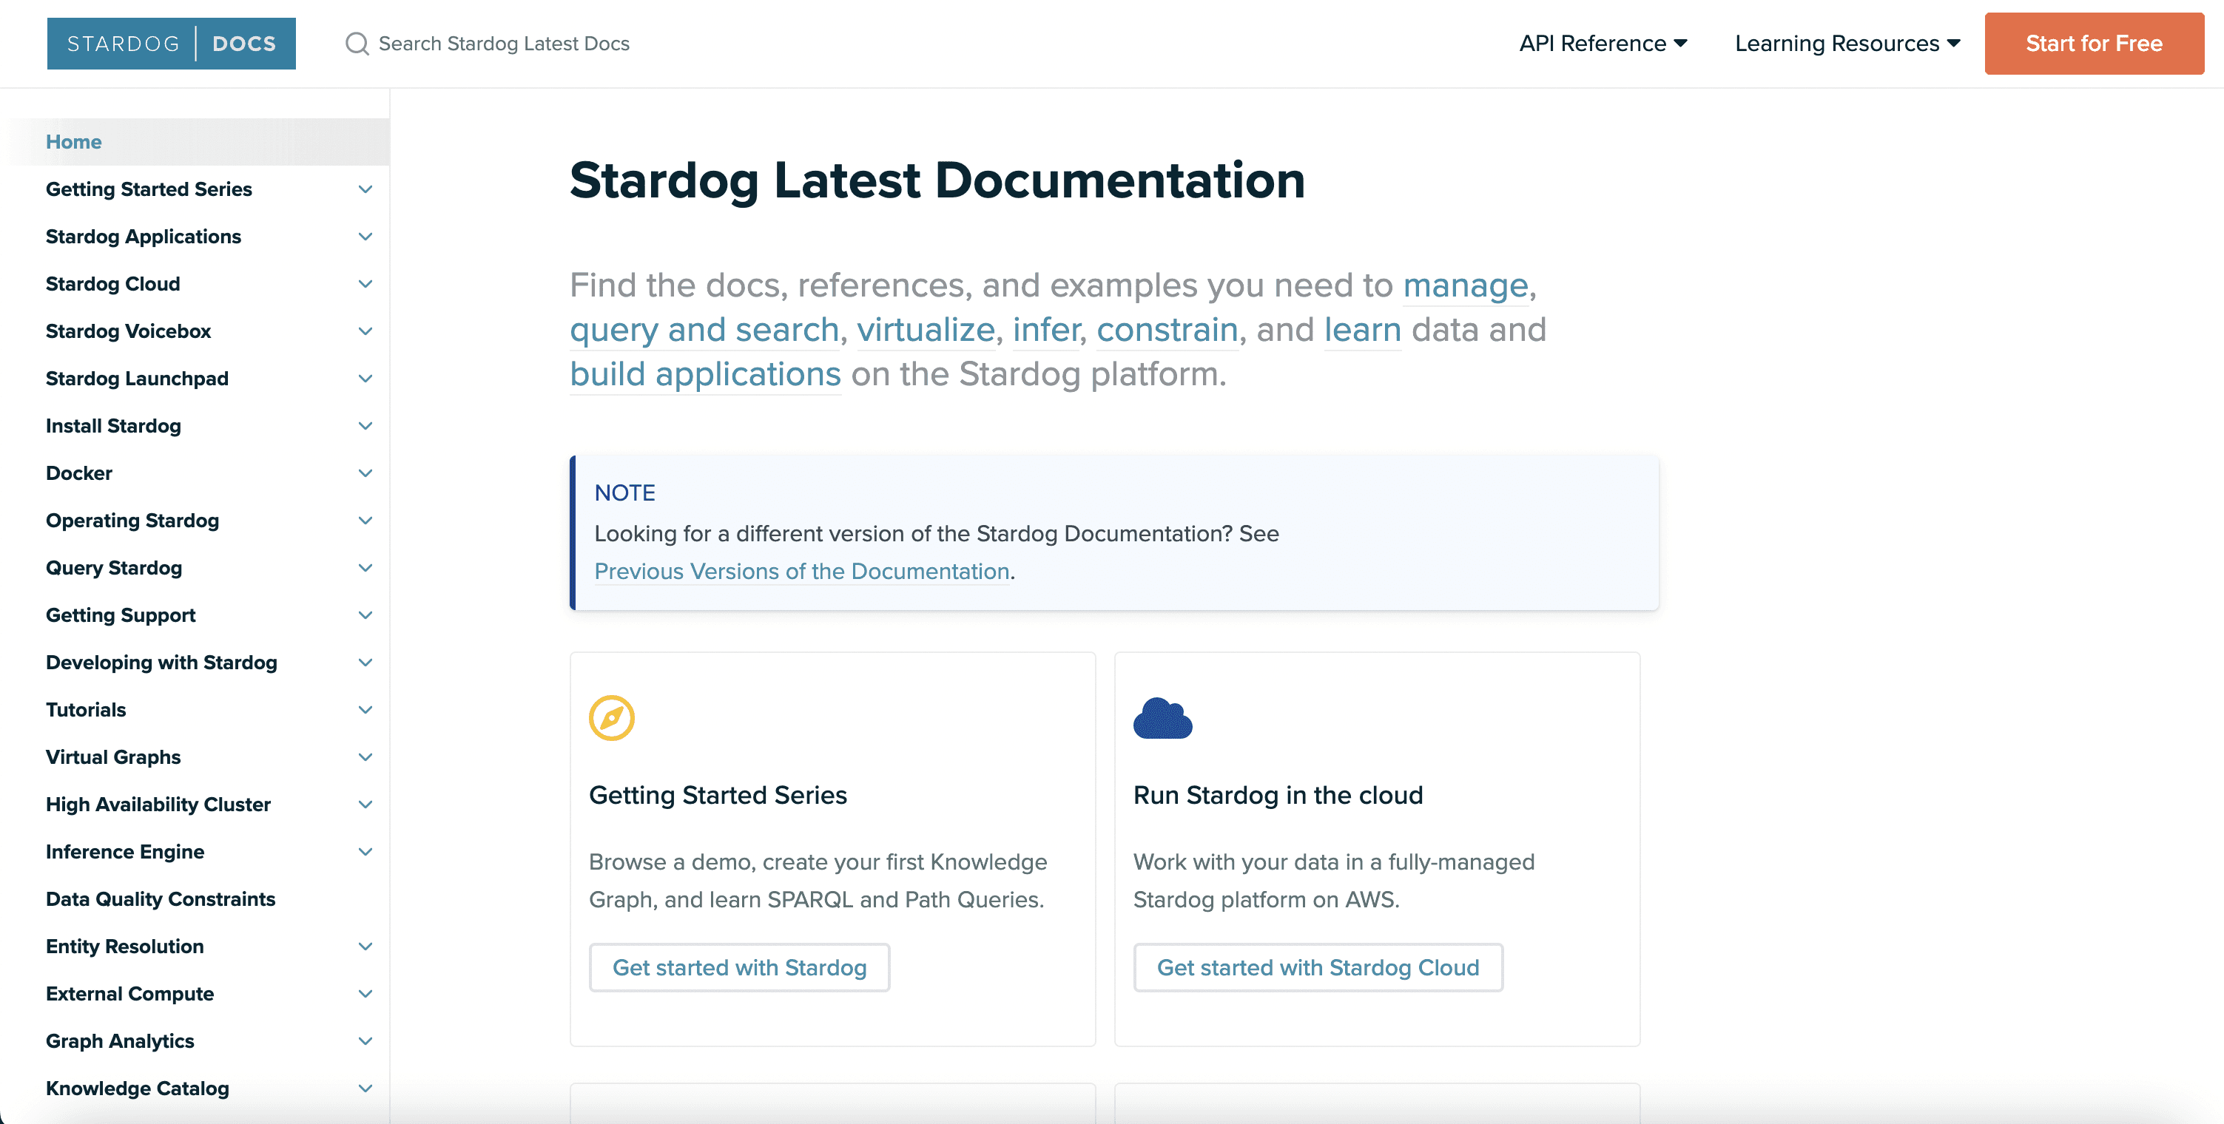Expand Getting Started Series chevron
Image resolution: width=2224 pixels, height=1124 pixels.
(x=365, y=190)
